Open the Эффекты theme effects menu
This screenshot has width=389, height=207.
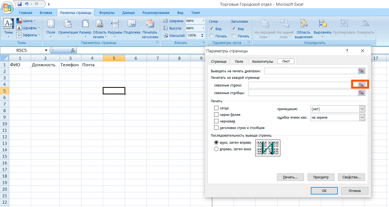[x=28, y=35]
